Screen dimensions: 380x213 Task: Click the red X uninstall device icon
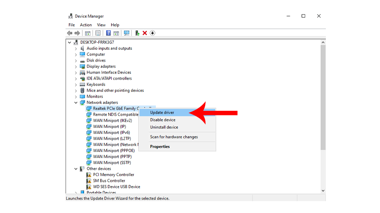coord(145,33)
